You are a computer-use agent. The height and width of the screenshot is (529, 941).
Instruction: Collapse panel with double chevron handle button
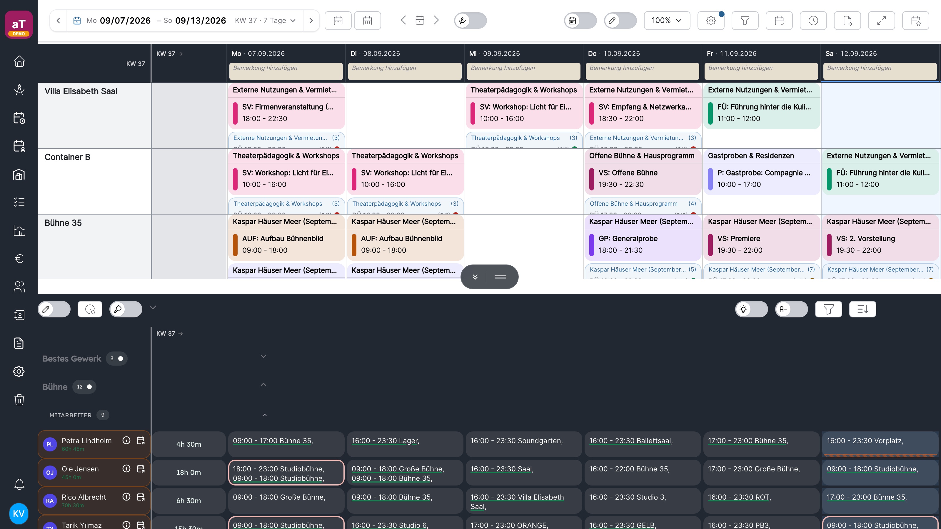[475, 277]
